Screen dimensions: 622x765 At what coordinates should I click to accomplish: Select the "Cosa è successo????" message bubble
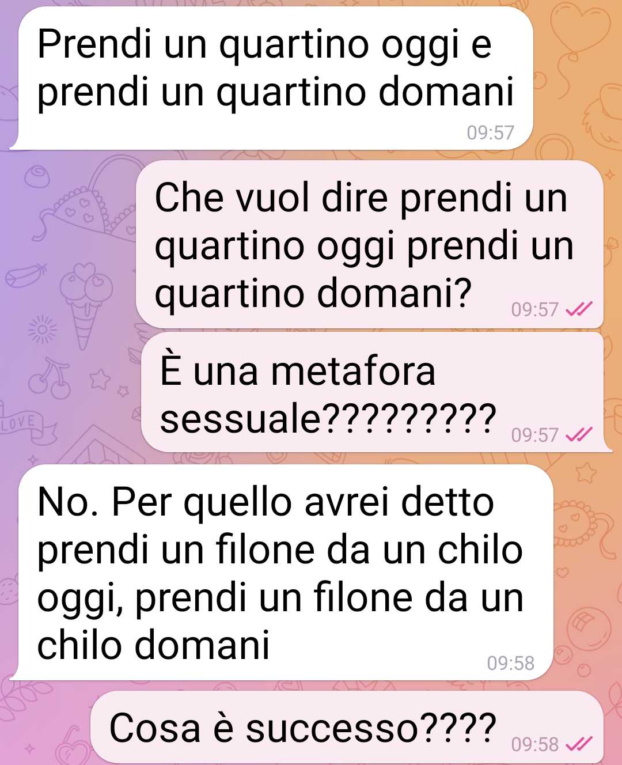point(347,728)
